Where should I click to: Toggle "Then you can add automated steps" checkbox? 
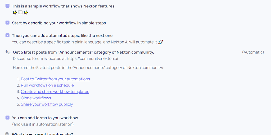click(x=7, y=35)
